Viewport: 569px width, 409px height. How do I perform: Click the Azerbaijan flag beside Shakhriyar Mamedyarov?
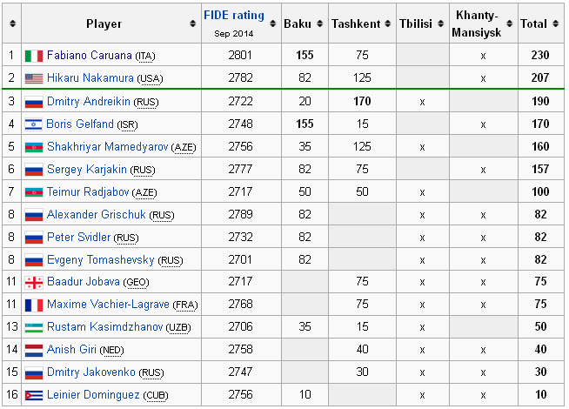[33, 146]
